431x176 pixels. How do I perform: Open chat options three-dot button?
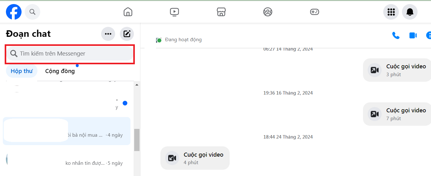point(108,34)
